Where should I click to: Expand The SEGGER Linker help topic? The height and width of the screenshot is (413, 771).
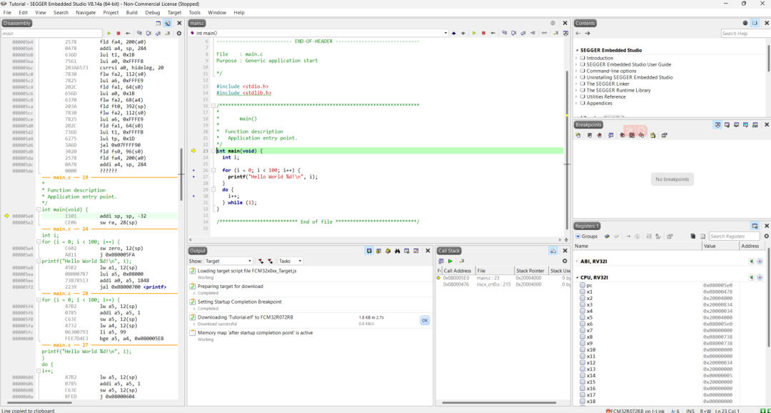pyautogui.click(x=577, y=84)
